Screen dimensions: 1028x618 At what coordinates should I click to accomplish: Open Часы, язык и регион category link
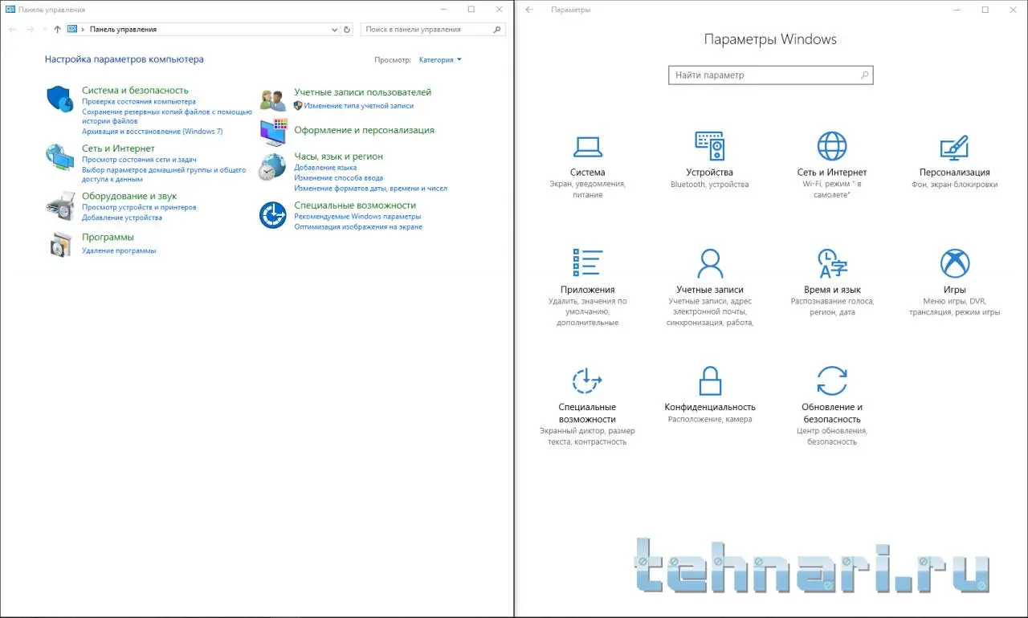[338, 157]
